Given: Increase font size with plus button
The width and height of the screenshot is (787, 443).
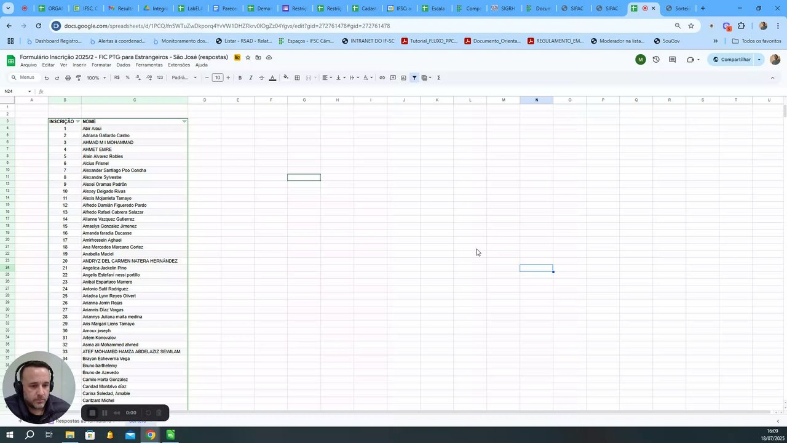Looking at the screenshot, I should (x=228, y=78).
